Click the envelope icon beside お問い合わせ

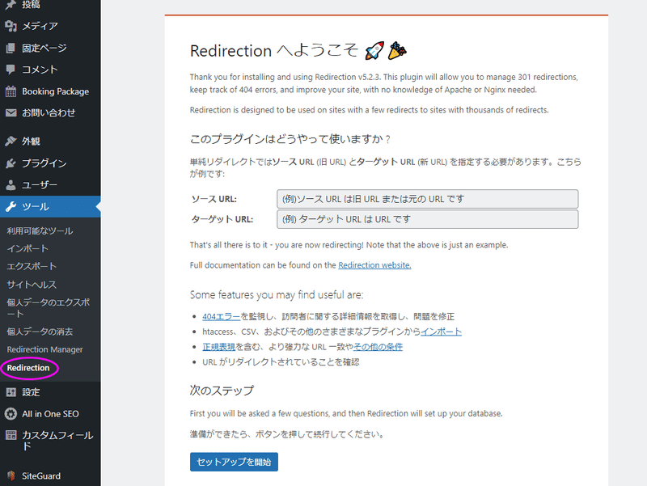11,112
